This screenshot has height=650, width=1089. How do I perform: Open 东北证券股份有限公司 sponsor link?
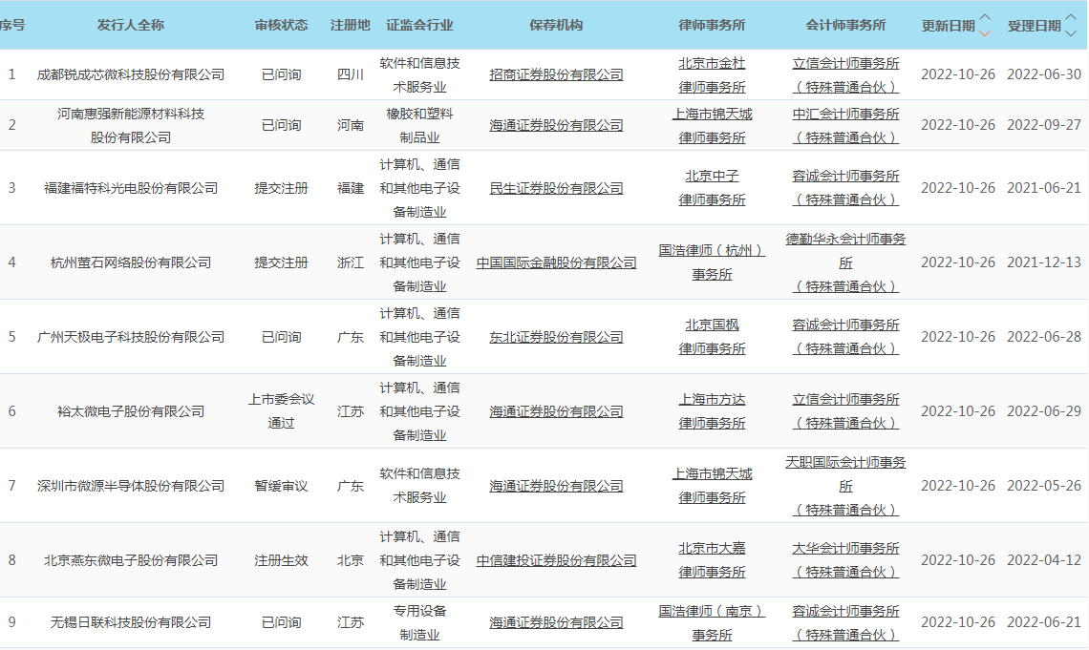pos(556,337)
